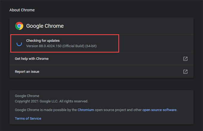Click the Google Chrome logo icon
This screenshot has height=131, width=203.
(19, 26)
